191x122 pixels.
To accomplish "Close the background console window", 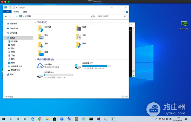I will [131, 24].
